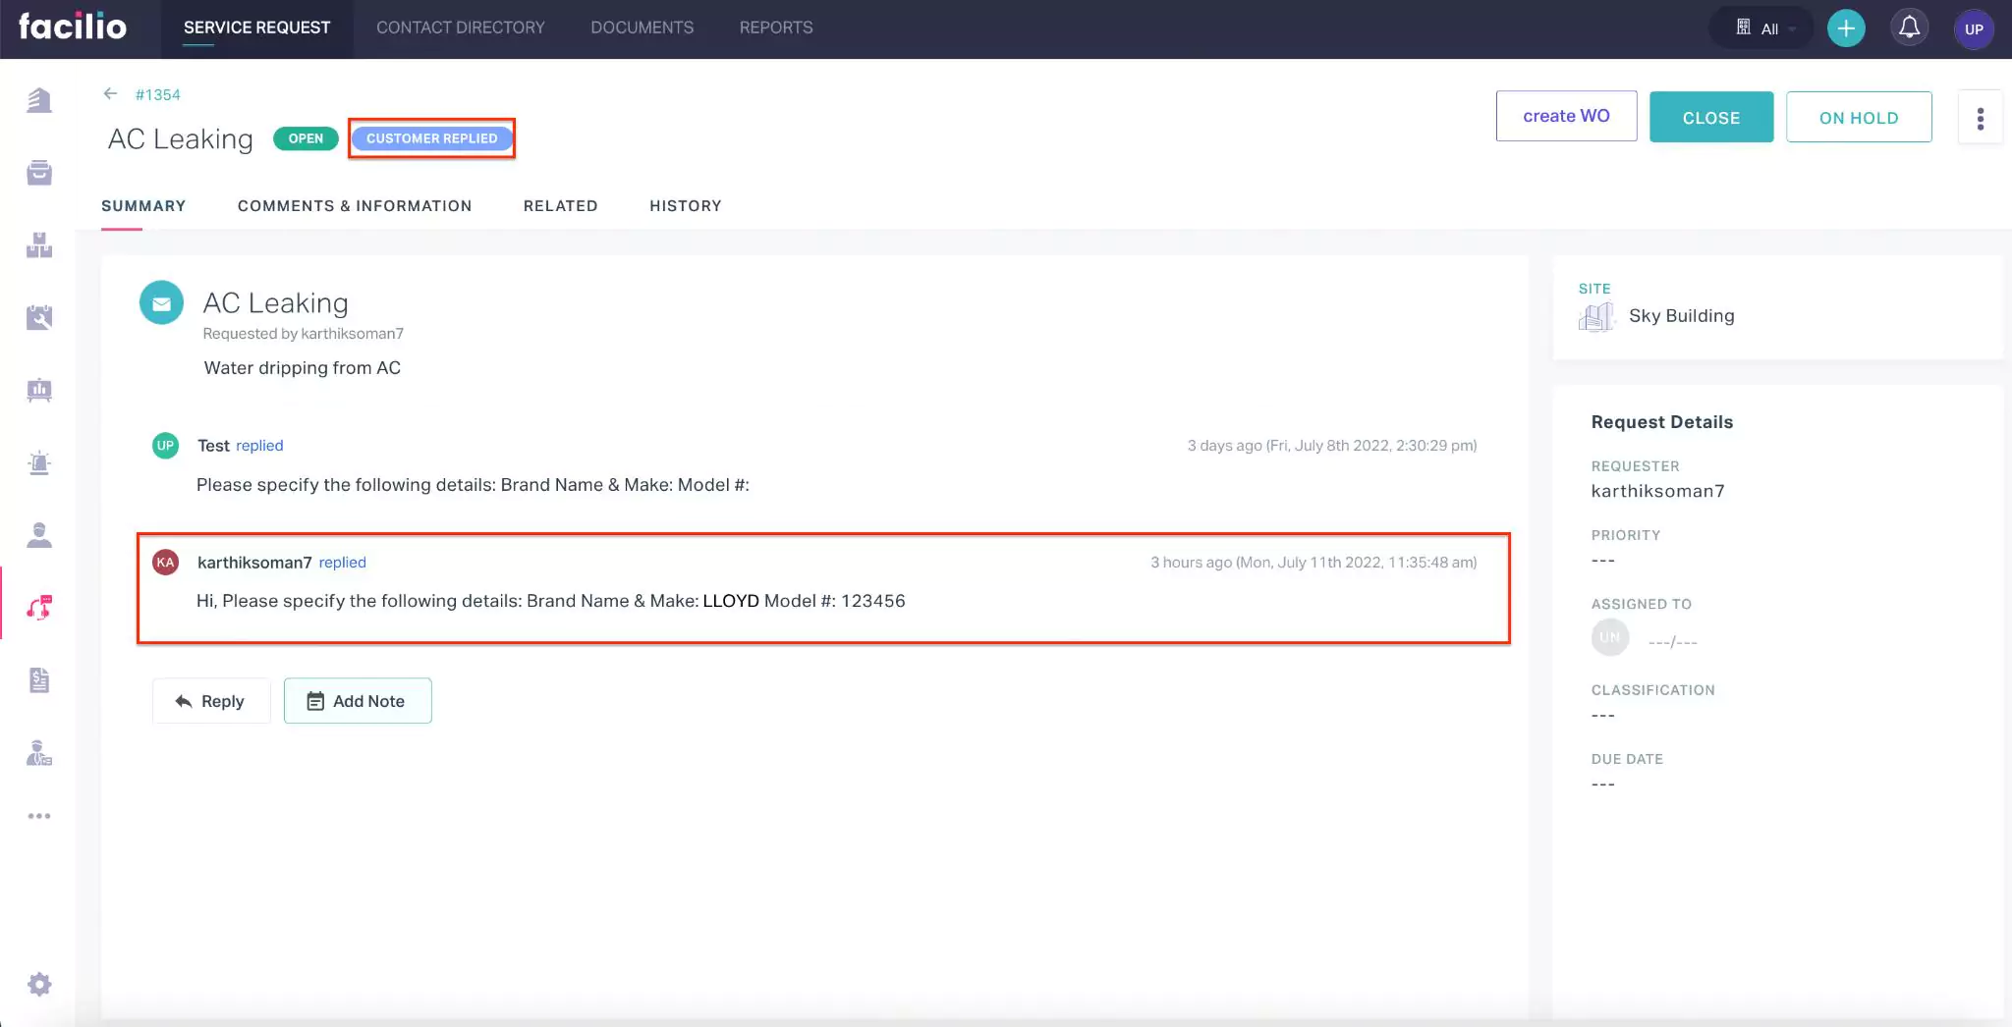Click the UP avatar on Test's reply
Viewport: 2012px width, 1027px height.
(165, 445)
